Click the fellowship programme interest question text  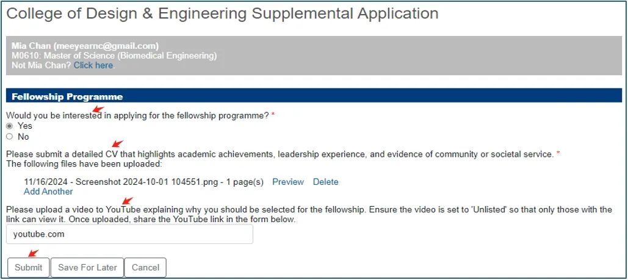[137, 115]
